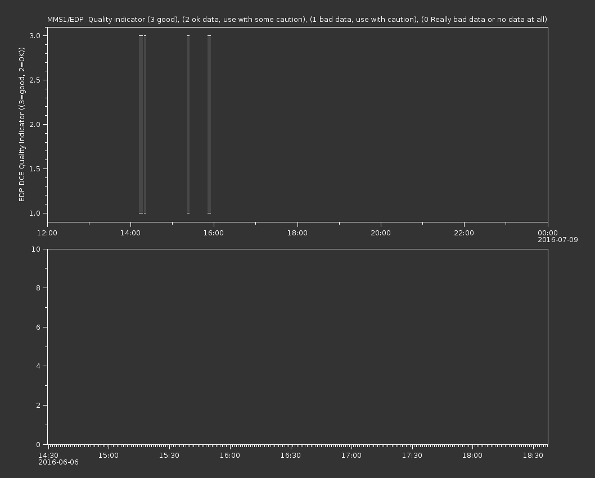Click the 8 tick label on empty plot
Image resolution: width=595 pixels, height=478 pixels.
point(38,288)
